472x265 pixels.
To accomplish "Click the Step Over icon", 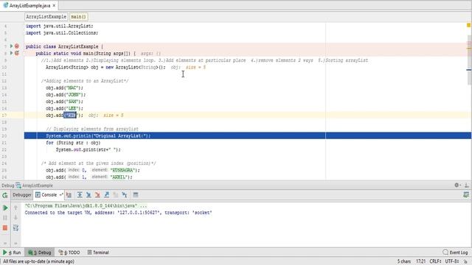I will [80, 195].
